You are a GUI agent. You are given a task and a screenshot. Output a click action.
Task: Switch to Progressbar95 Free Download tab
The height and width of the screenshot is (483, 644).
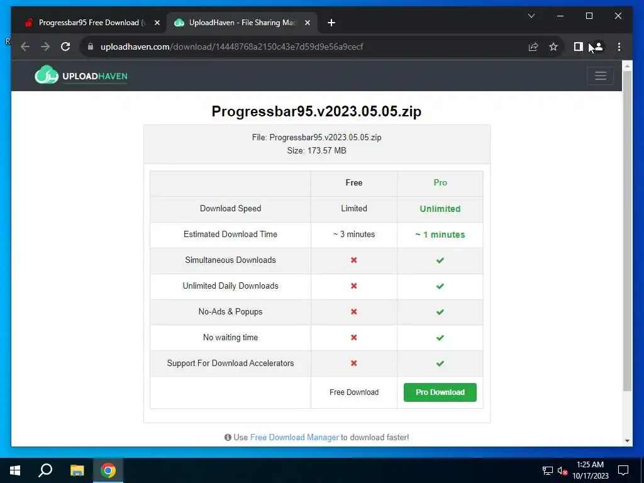(x=91, y=23)
